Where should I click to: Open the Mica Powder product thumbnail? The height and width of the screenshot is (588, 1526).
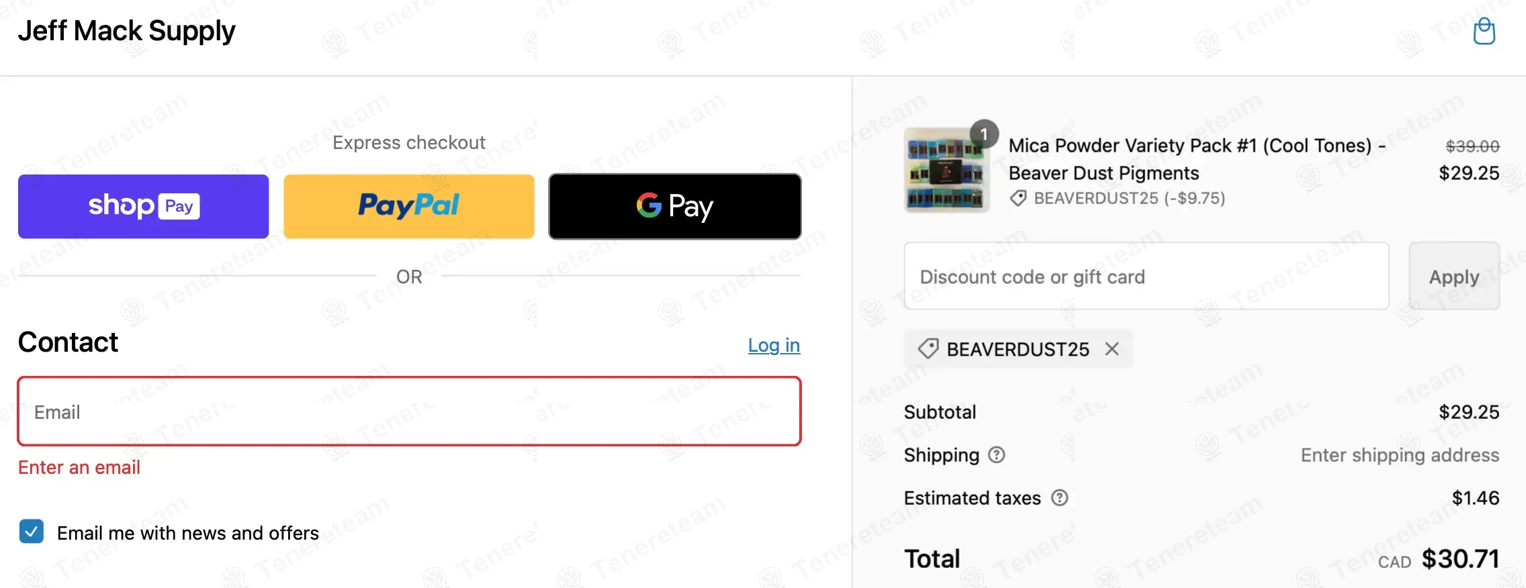(x=945, y=171)
